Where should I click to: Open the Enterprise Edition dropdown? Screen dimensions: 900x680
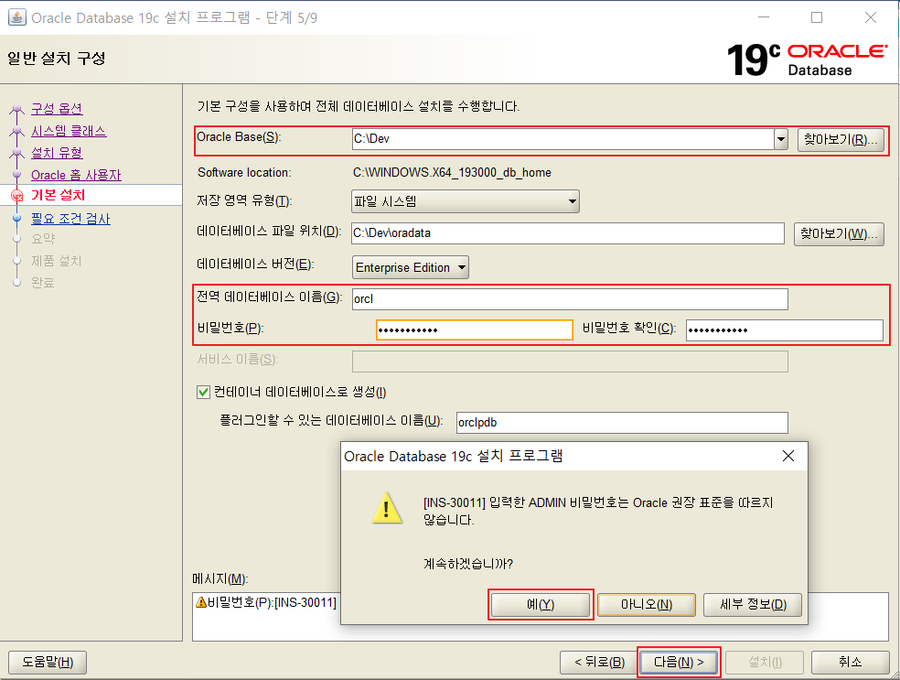[x=411, y=267]
